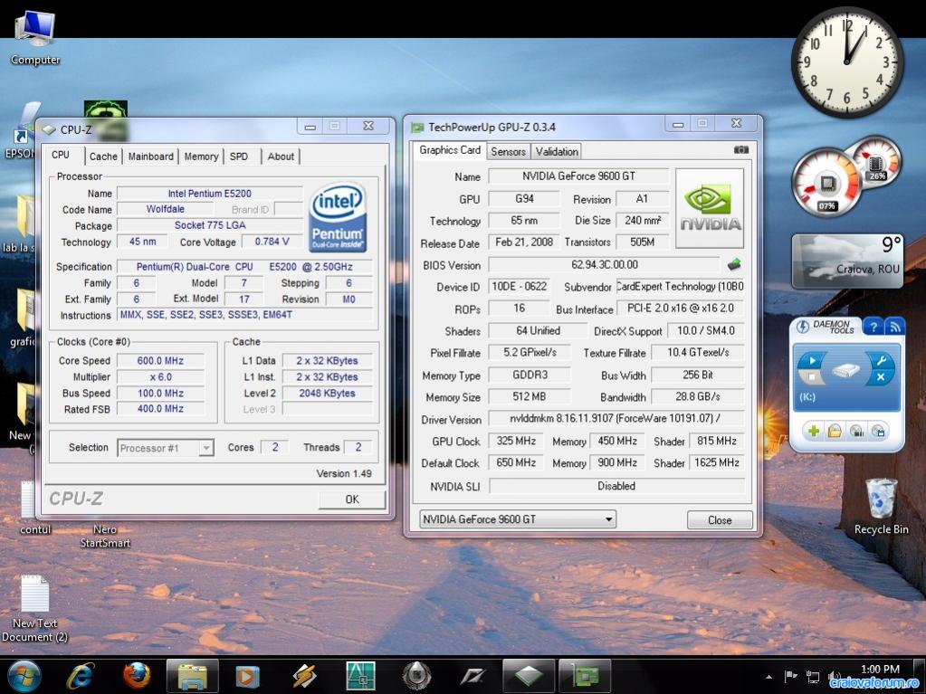Click the GPU-Z screenshot camera icon
Image resolution: width=926 pixels, height=694 pixels.
click(741, 150)
